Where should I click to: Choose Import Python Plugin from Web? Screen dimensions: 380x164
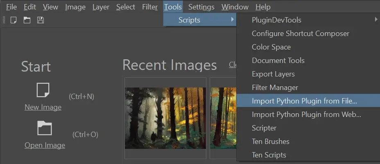pos(306,115)
